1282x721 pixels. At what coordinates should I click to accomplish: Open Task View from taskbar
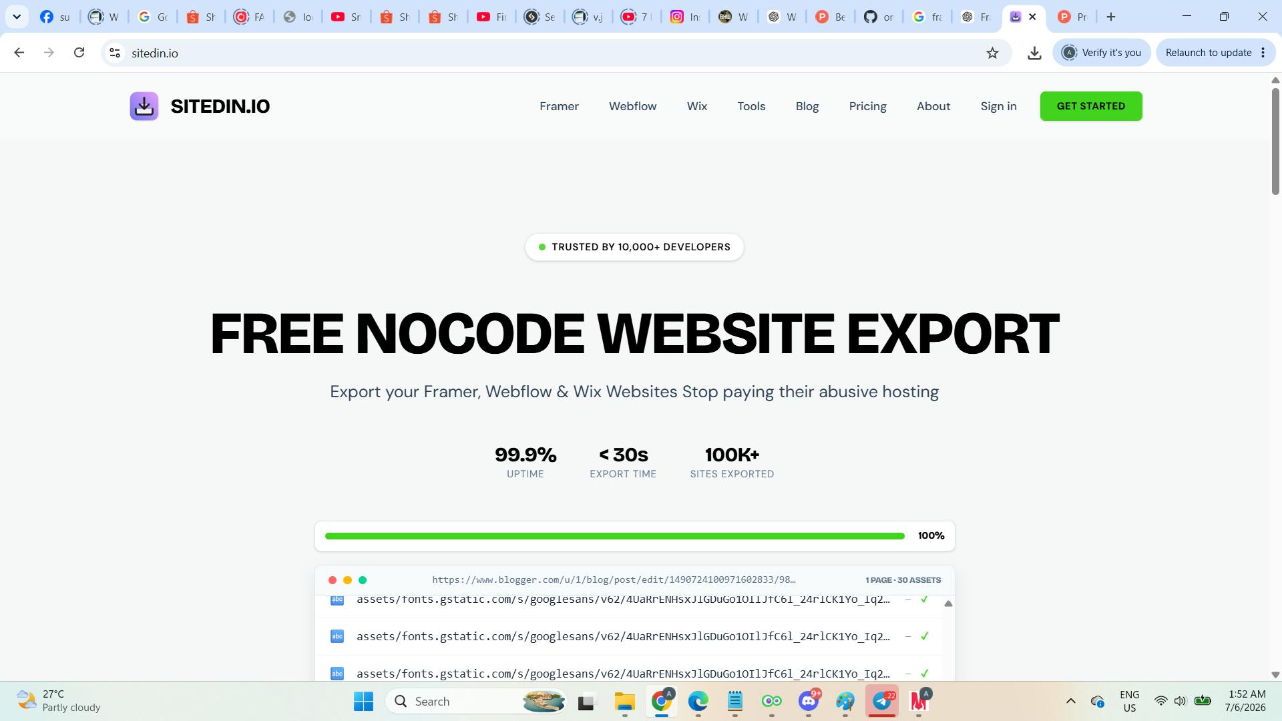[x=586, y=701]
